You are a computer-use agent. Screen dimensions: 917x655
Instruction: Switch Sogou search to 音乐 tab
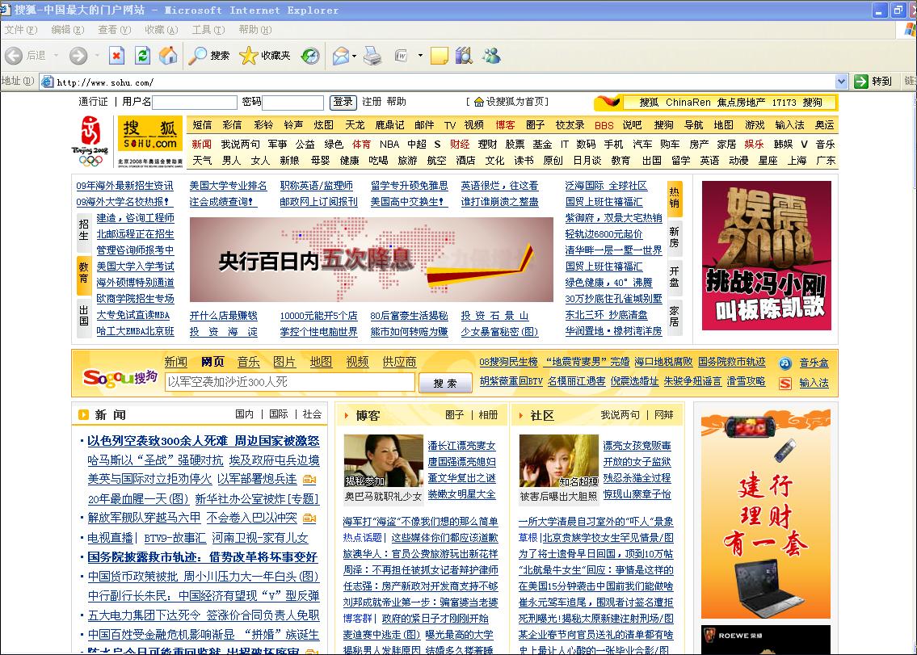[249, 362]
